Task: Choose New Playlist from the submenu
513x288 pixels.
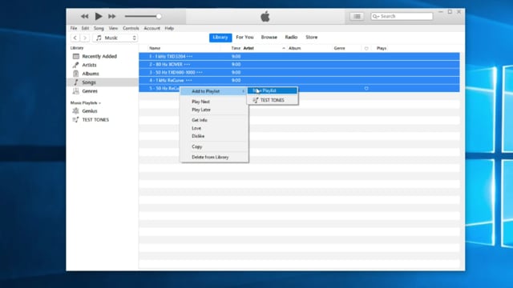Action: coord(273,90)
